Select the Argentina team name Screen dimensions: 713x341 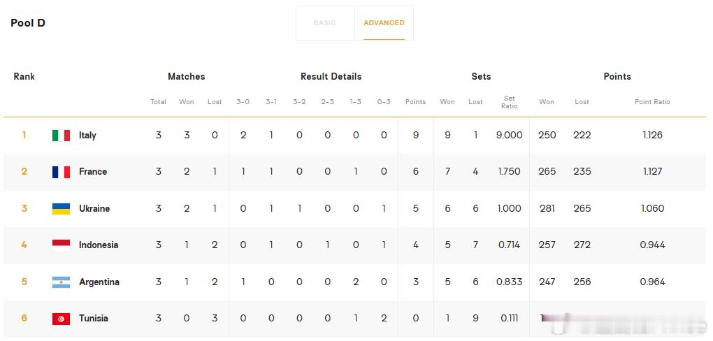(99, 282)
